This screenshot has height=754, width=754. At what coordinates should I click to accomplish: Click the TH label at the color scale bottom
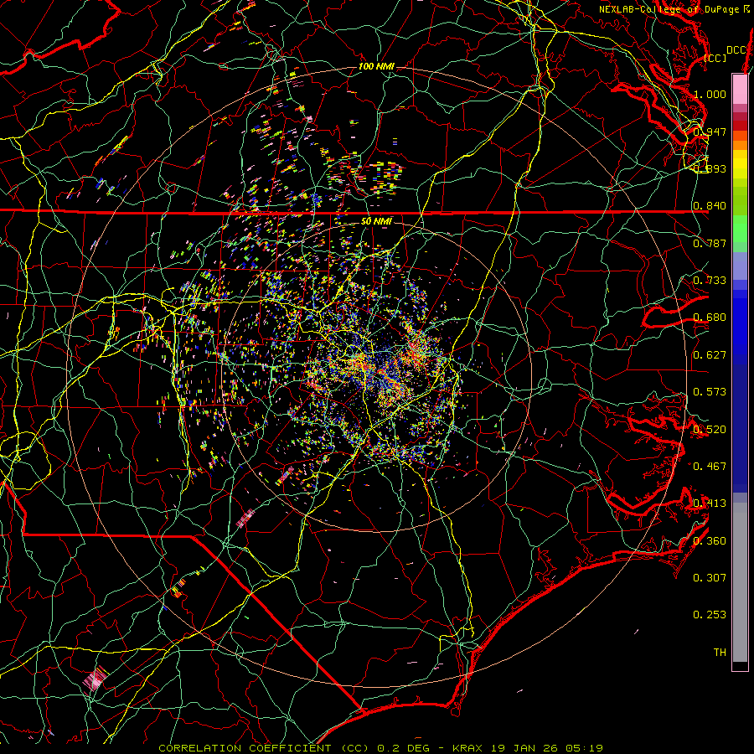point(720,653)
